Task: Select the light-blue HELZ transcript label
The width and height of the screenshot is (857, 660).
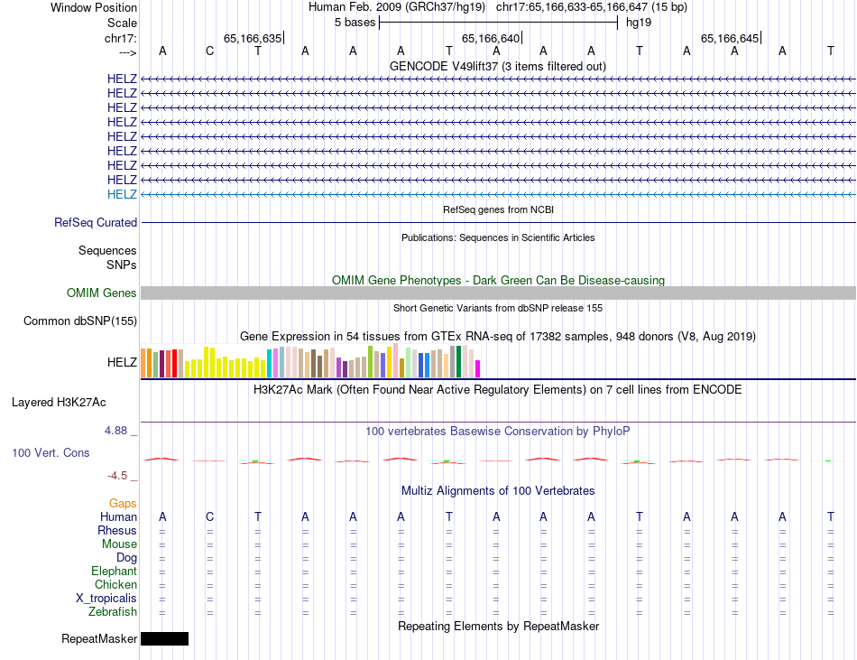Action: tap(122, 194)
